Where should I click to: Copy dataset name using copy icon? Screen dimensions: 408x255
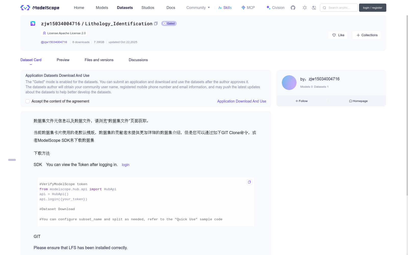coord(156,23)
